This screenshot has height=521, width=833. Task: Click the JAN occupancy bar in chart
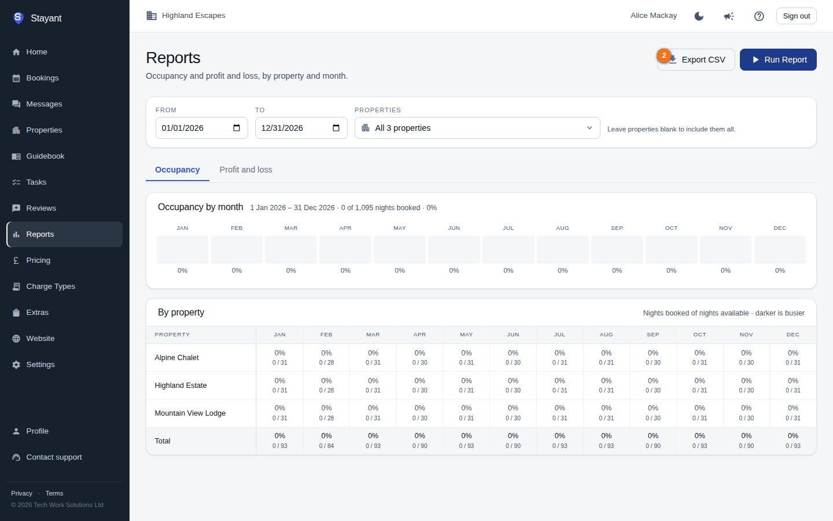pyautogui.click(x=182, y=250)
